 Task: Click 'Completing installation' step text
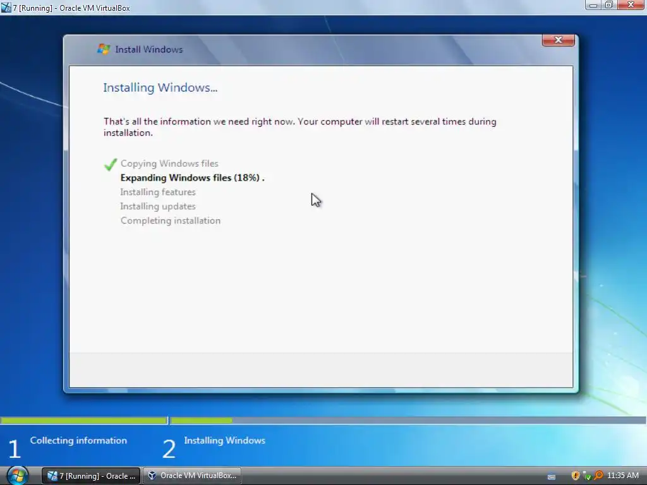pos(171,220)
